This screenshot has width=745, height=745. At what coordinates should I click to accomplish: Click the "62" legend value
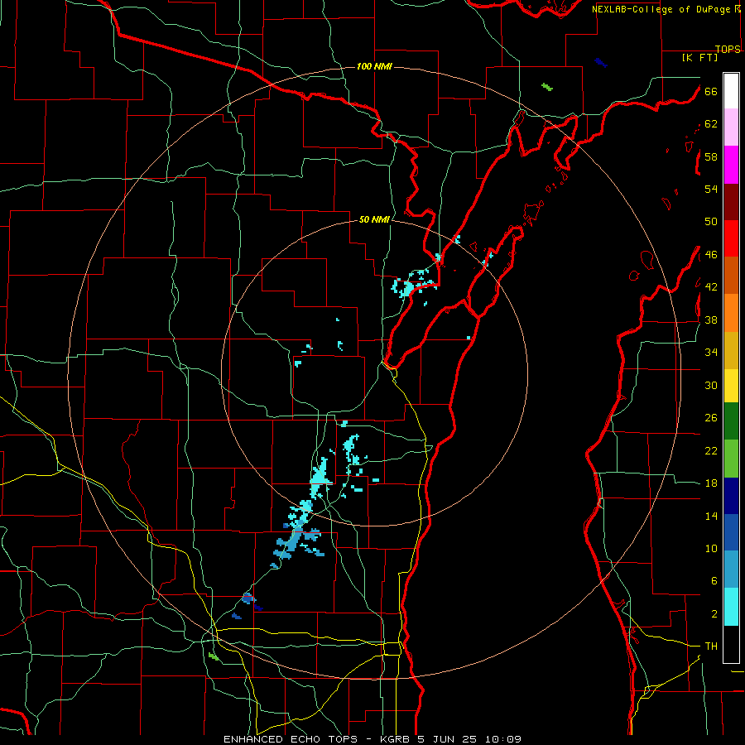[711, 124]
